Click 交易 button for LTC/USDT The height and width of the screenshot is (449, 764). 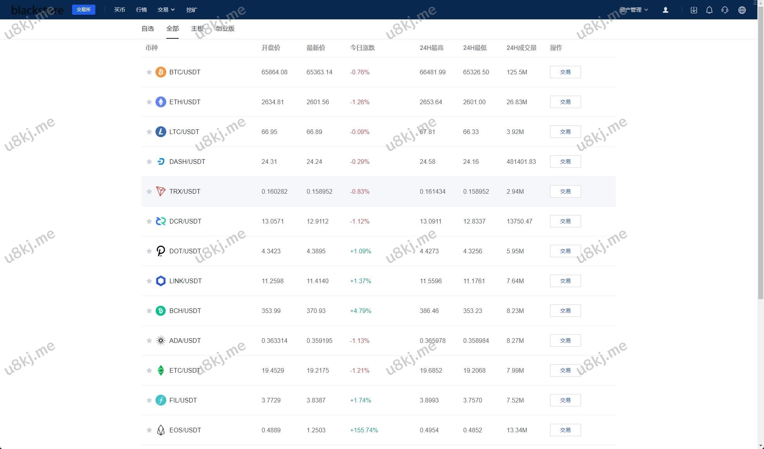pos(565,132)
